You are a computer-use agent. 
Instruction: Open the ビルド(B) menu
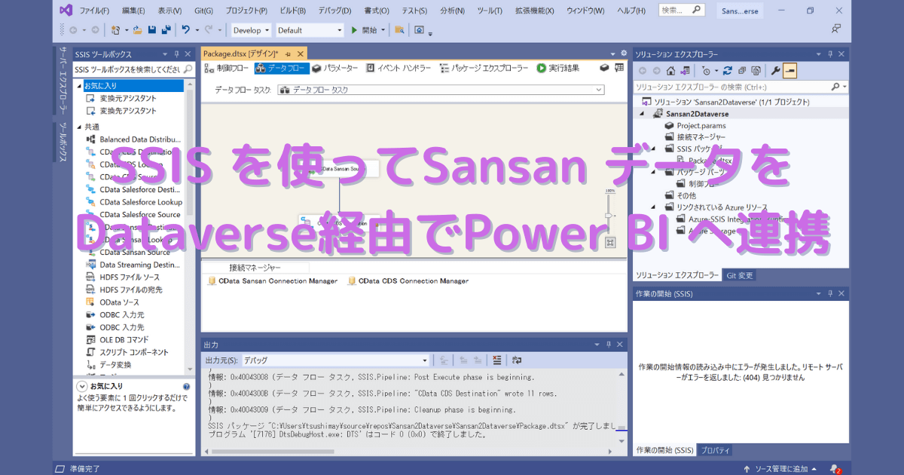click(292, 11)
